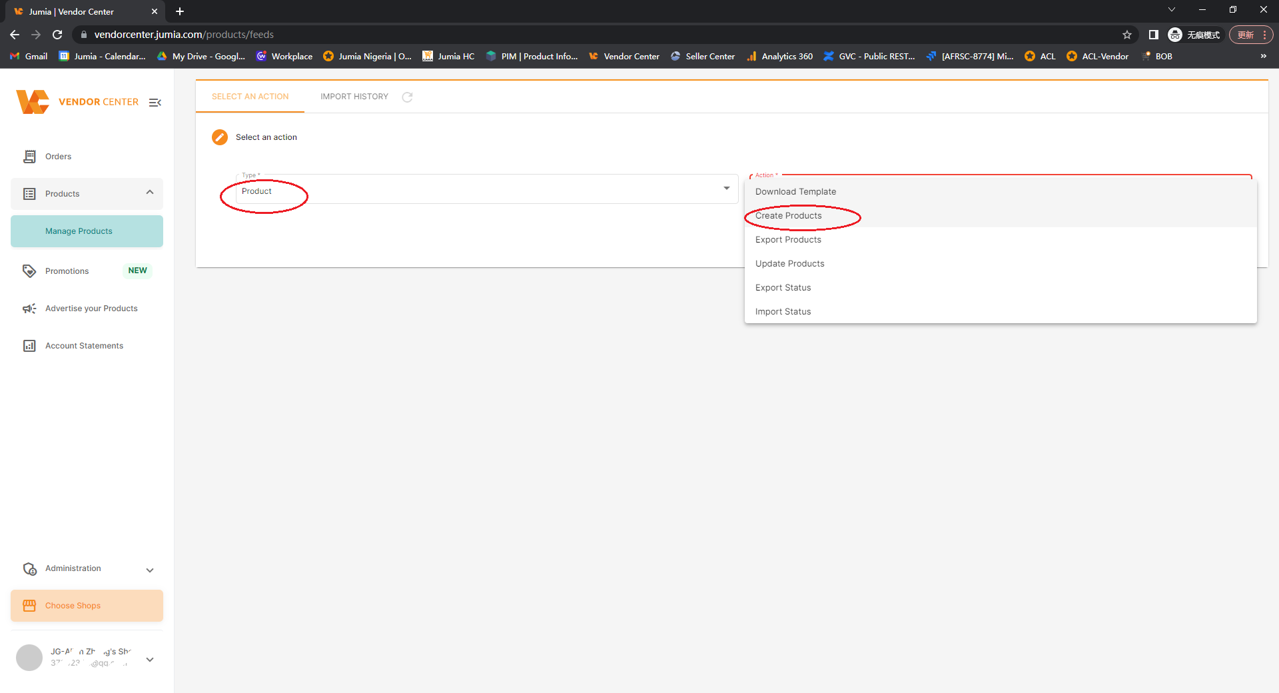Open Account Statements via its chart icon

(x=29, y=345)
